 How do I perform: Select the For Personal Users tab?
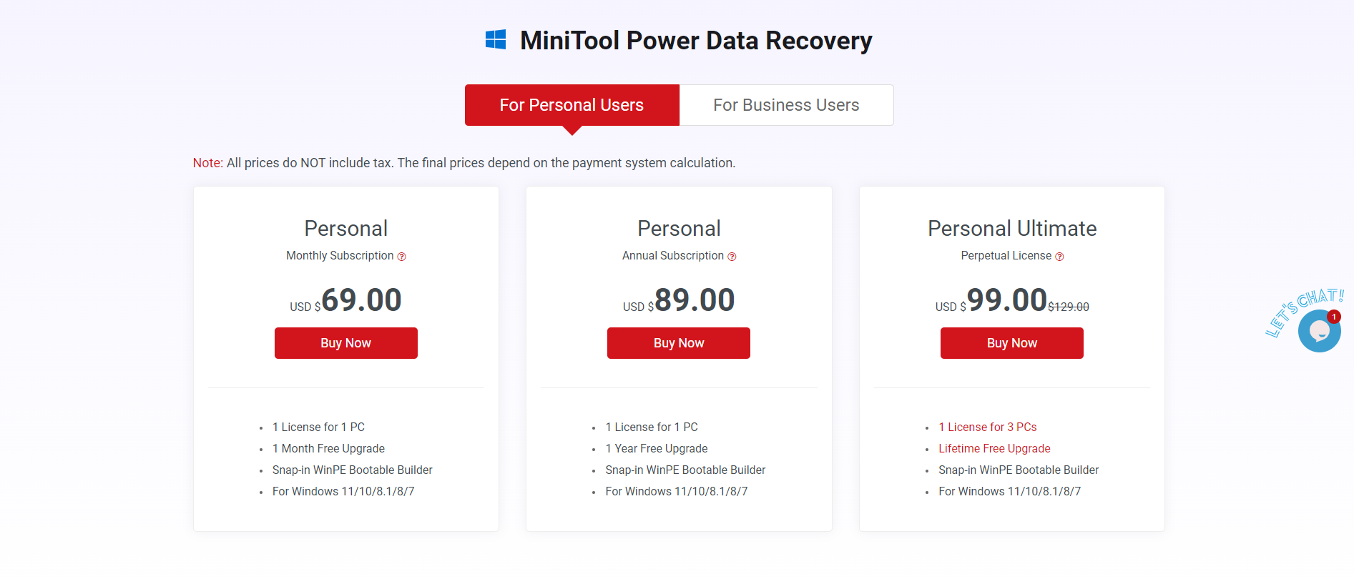(x=571, y=105)
